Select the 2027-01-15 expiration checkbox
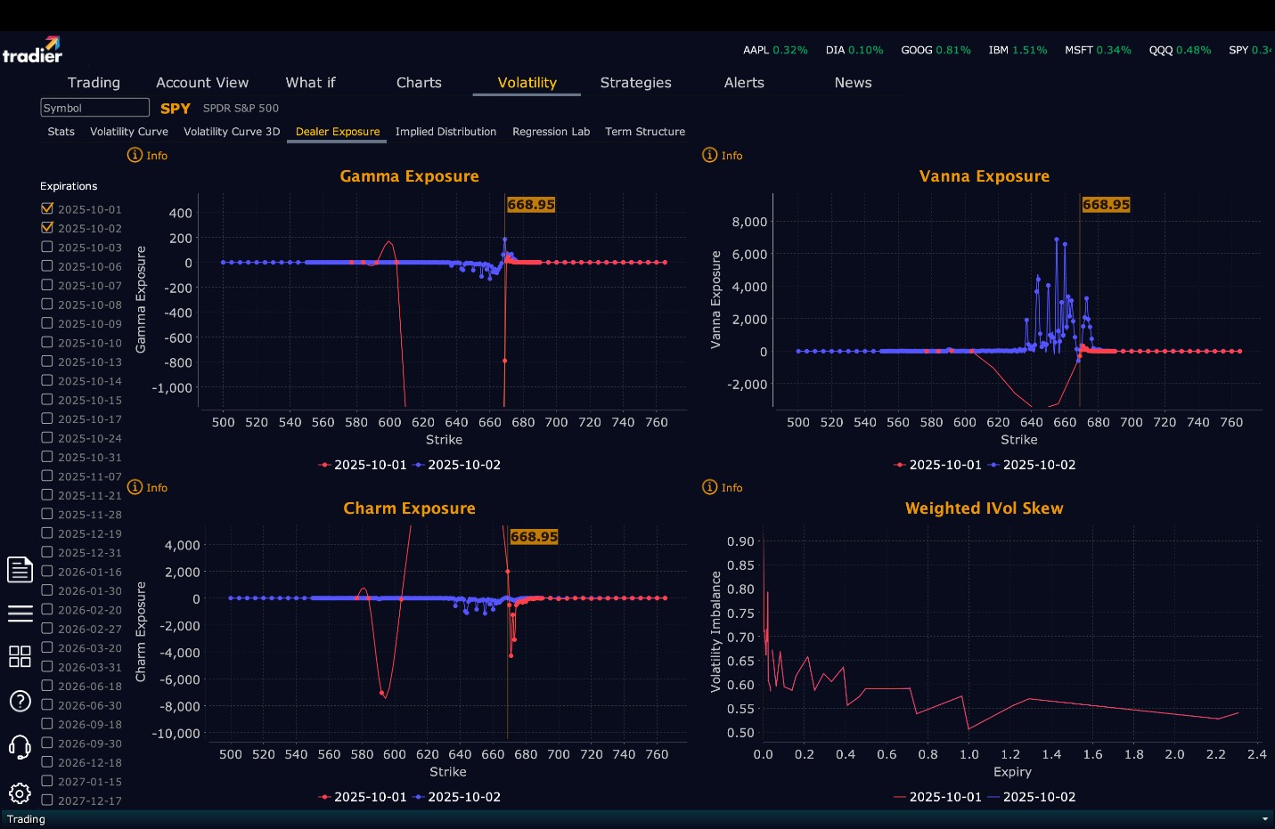The height and width of the screenshot is (829, 1275). point(47,781)
